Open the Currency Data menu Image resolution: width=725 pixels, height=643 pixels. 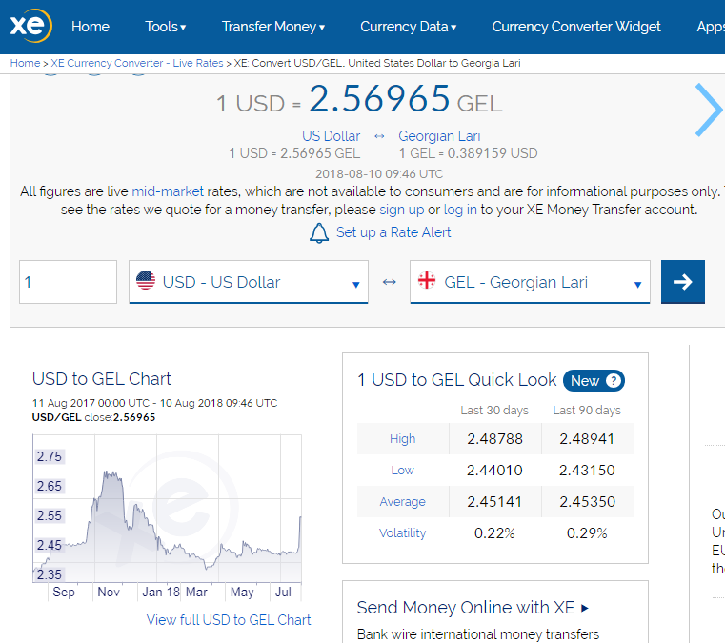pyautogui.click(x=409, y=27)
